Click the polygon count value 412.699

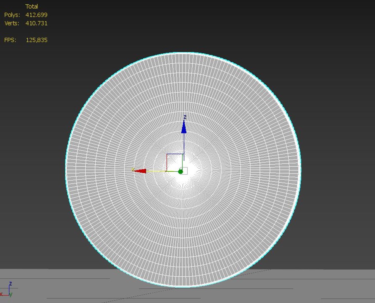[37, 15]
